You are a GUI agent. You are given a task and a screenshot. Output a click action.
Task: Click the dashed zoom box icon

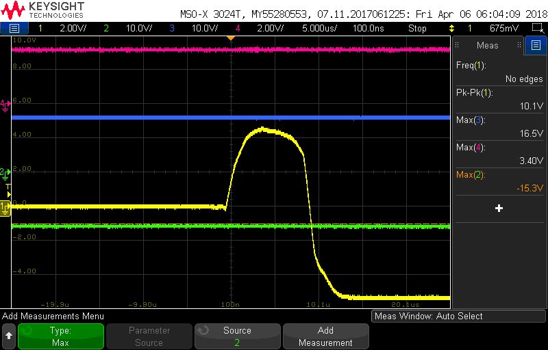(537, 28)
